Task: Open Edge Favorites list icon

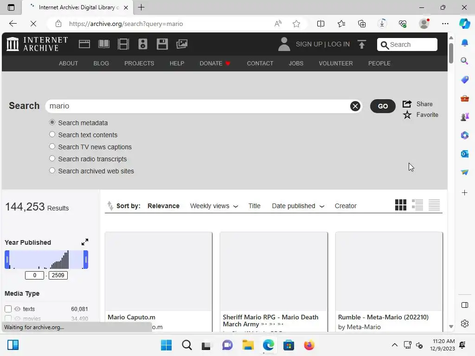Action: 341,24
